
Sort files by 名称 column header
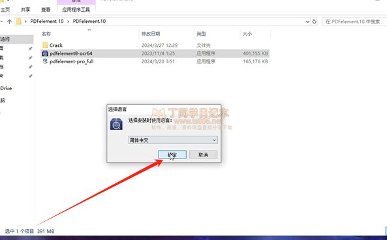(x=46, y=34)
